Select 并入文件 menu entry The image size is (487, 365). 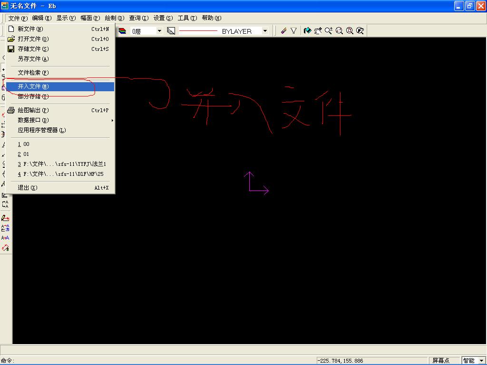pos(60,86)
